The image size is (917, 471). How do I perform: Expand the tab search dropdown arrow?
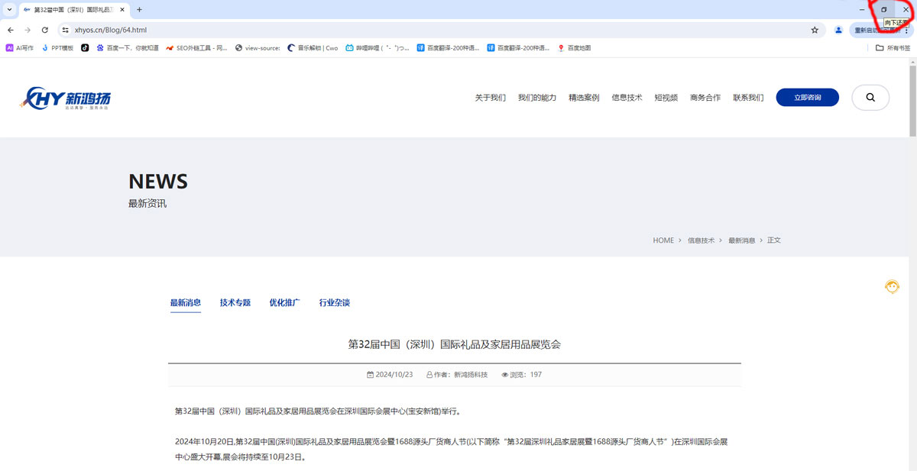click(x=8, y=10)
